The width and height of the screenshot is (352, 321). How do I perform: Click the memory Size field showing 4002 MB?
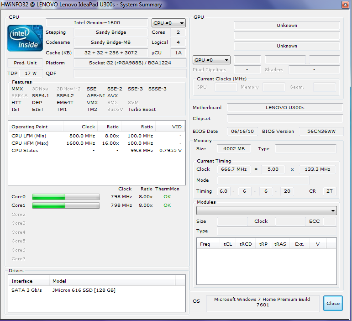(234, 149)
